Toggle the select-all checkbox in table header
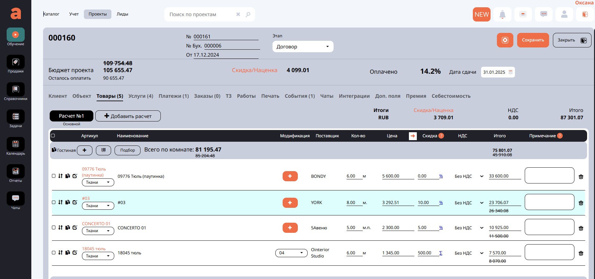Image resolution: width=595 pixels, height=279 pixels. pos(53,136)
